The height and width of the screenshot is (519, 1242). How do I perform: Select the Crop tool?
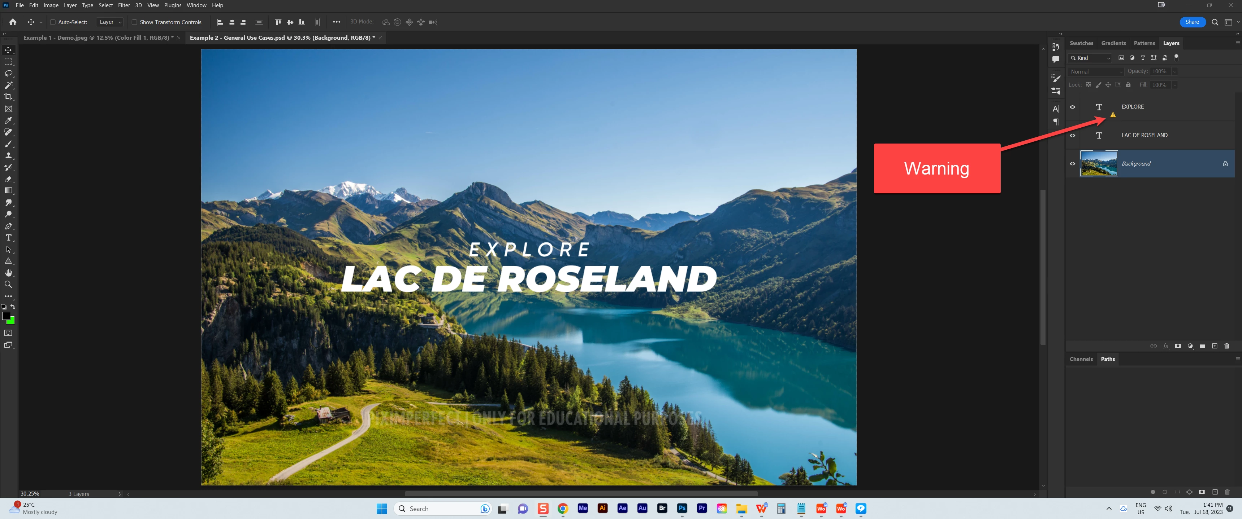click(8, 97)
